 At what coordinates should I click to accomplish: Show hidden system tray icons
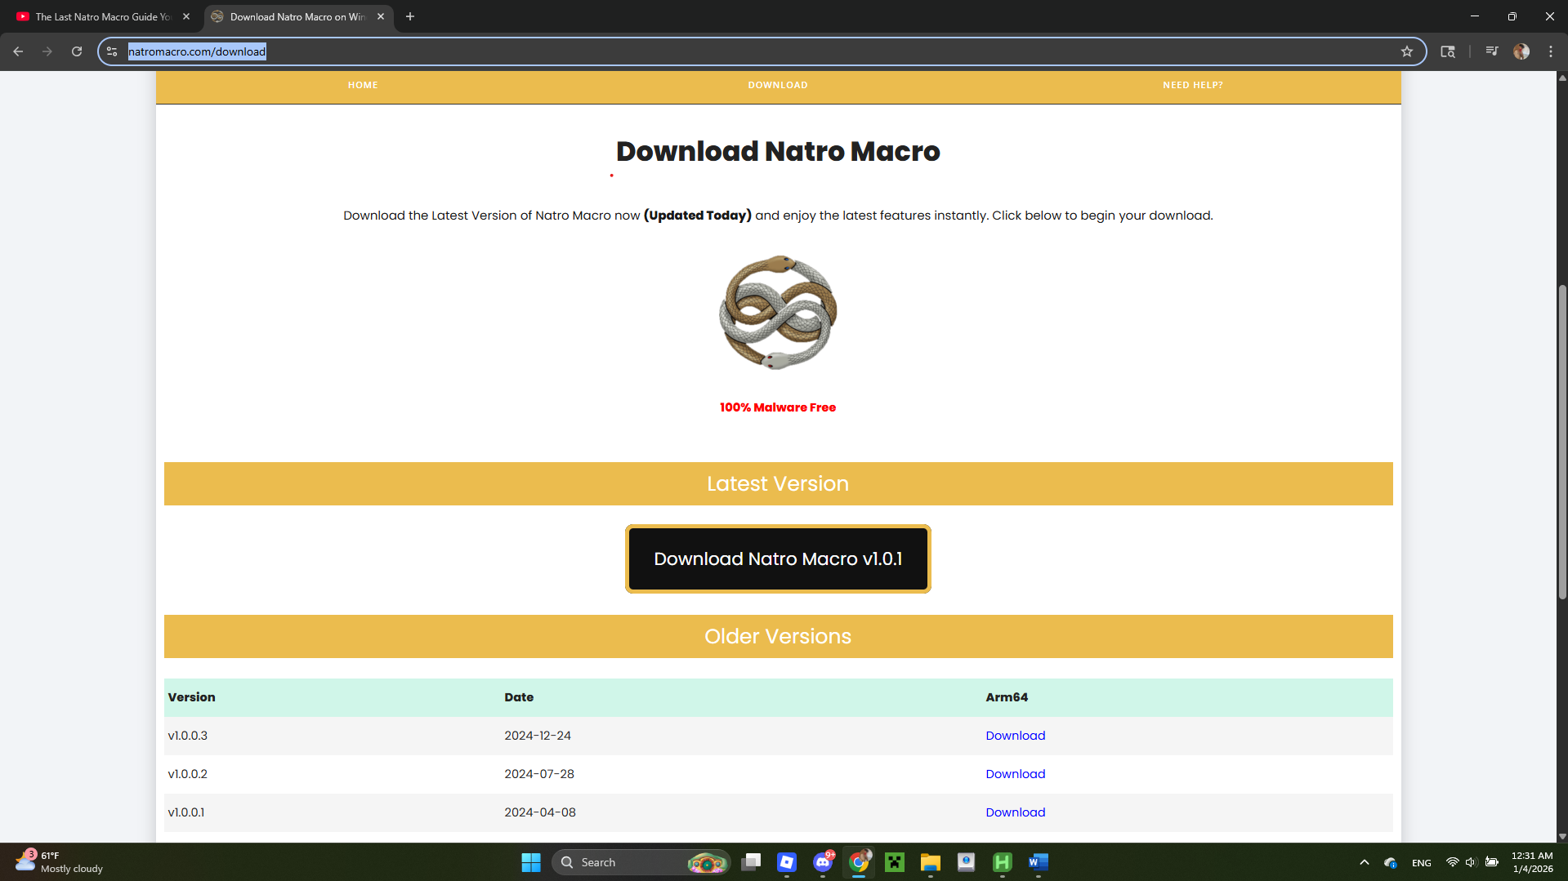point(1364,862)
